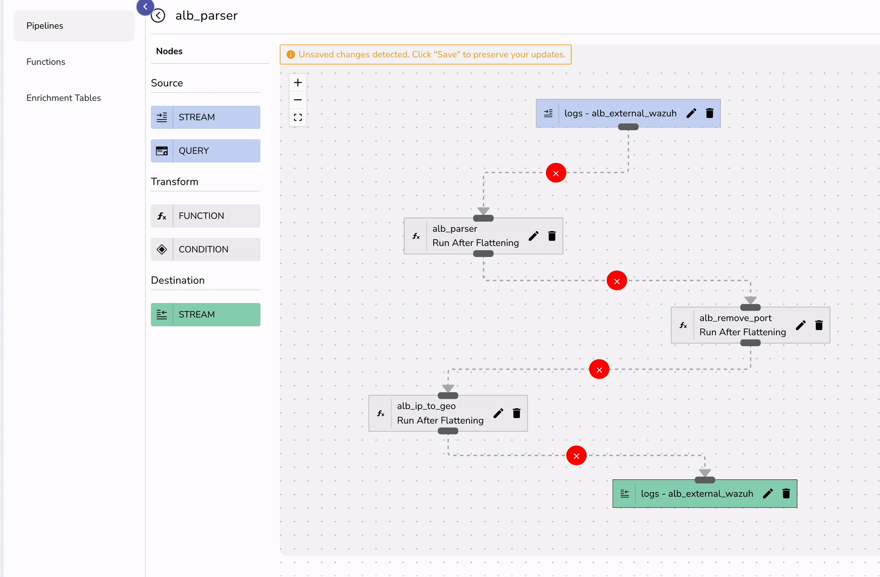Remove the edge between alb_parser and alb_remove_port
Viewport: 880px width, 577px height.
pyautogui.click(x=617, y=280)
